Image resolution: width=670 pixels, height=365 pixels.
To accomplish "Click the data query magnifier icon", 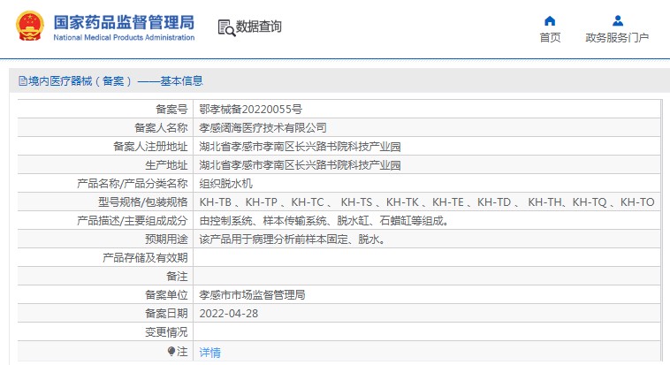I will tap(226, 27).
